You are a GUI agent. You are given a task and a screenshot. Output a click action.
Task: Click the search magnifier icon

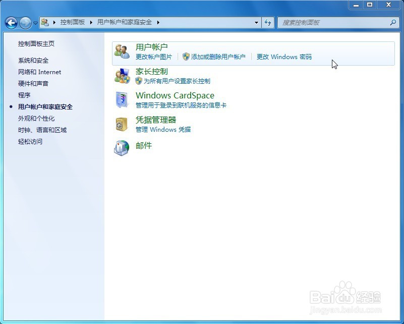pyautogui.click(x=392, y=23)
